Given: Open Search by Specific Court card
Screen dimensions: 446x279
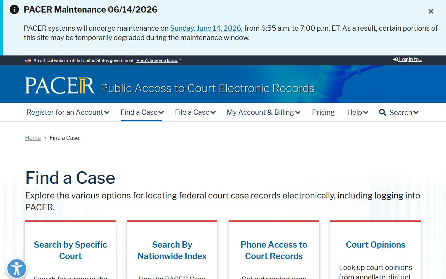Looking at the screenshot, I should (70, 250).
